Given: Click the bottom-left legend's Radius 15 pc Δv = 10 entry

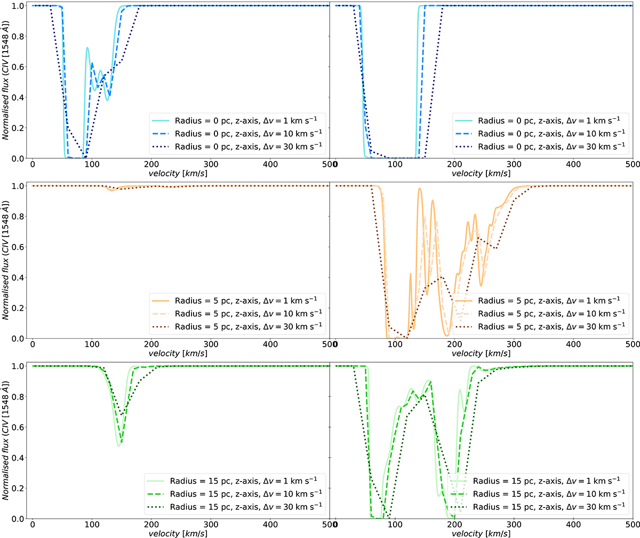Looking at the screenshot, I should click(245, 494).
